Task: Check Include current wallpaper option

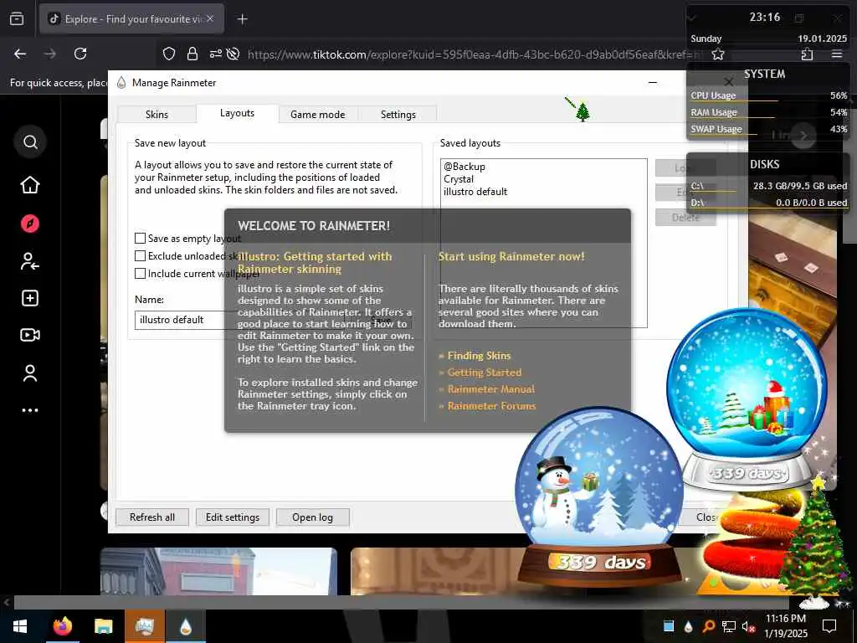Action: 140,274
